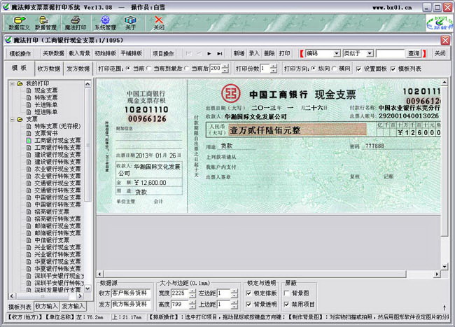Toggle 禁用项目 checkbox
This screenshot has width=455, height=327.
coord(286,305)
